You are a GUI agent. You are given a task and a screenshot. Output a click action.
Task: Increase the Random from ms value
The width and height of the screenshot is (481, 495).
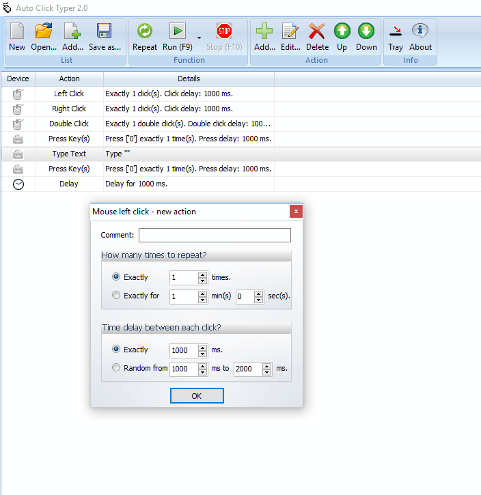click(x=203, y=365)
